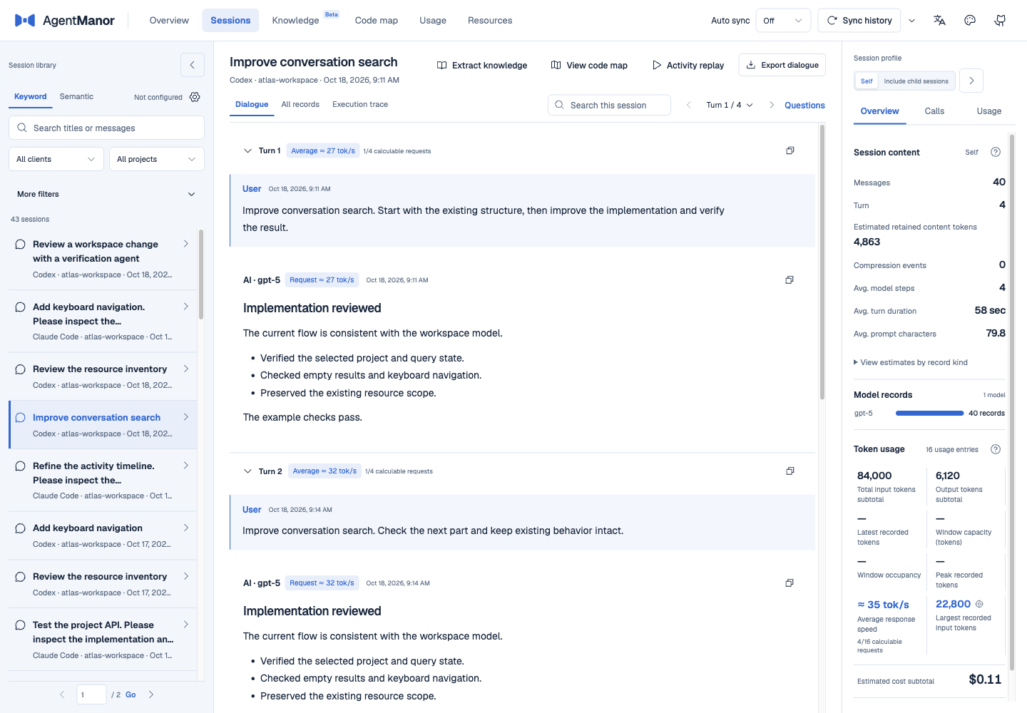
Task: Open Session content help icon
Action: 996,152
